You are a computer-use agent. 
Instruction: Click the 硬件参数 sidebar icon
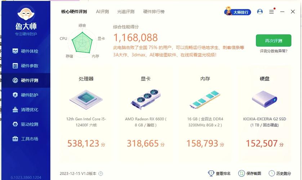tap(15, 66)
